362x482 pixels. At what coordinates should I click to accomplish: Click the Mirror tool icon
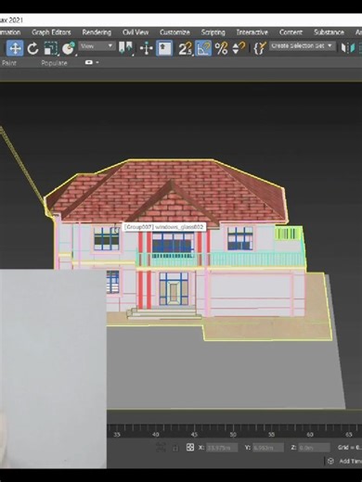347,48
